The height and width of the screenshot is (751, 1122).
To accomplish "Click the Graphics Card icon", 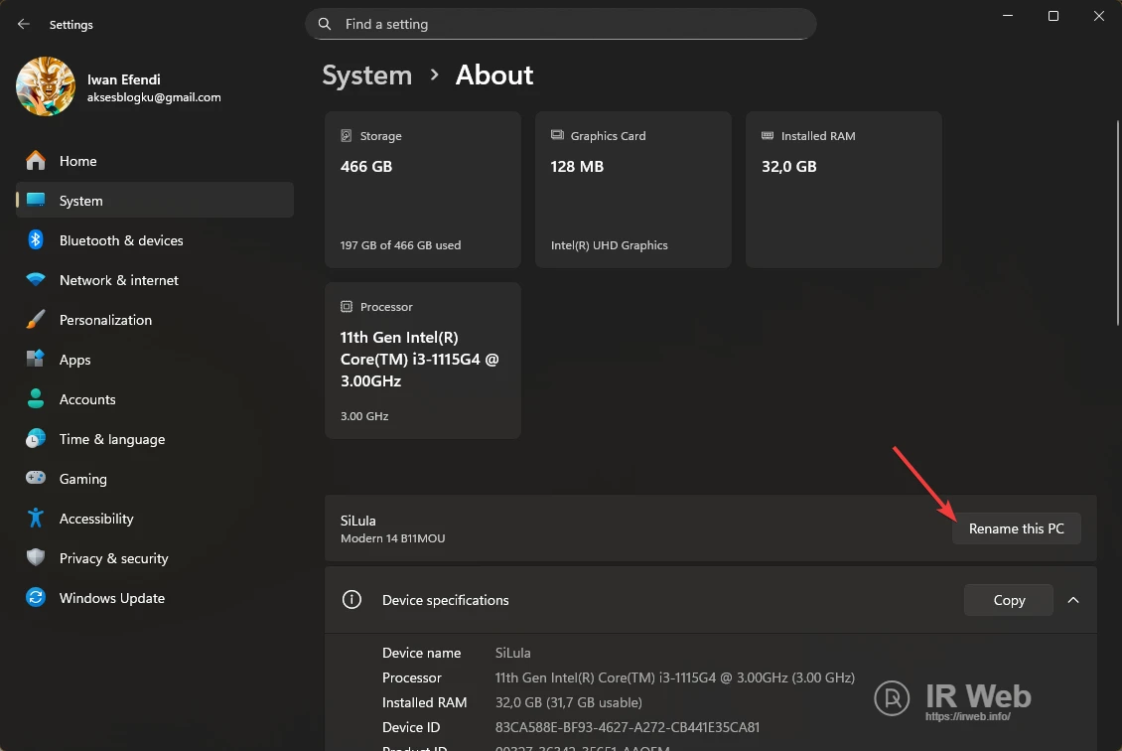I will [x=557, y=135].
